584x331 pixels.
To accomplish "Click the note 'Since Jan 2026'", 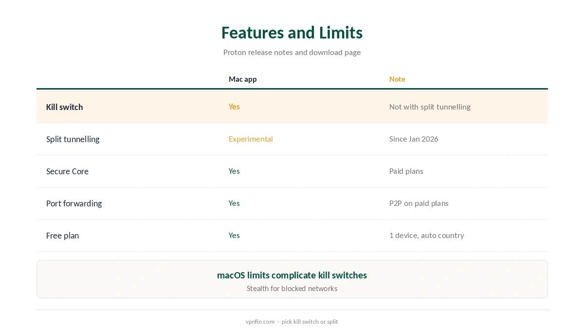I will [414, 139].
